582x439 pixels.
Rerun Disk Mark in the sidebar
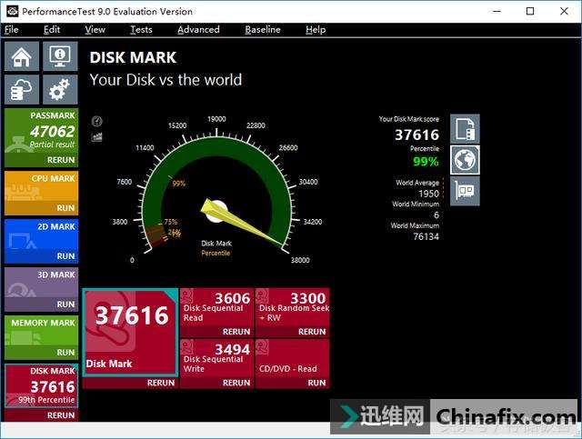[61, 415]
